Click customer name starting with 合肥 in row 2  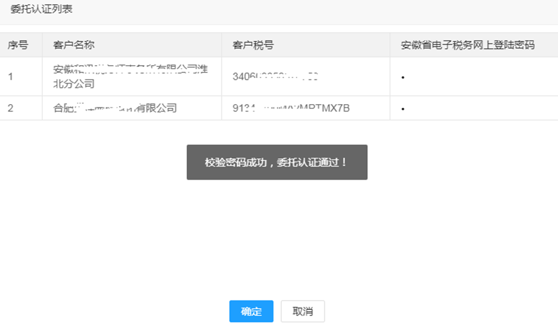coord(115,108)
